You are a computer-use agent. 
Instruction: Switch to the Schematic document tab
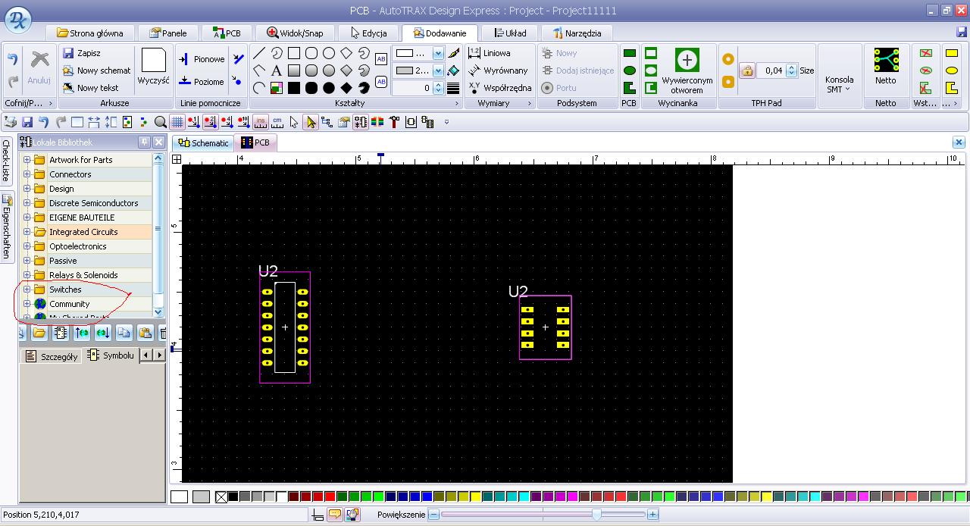tap(202, 142)
